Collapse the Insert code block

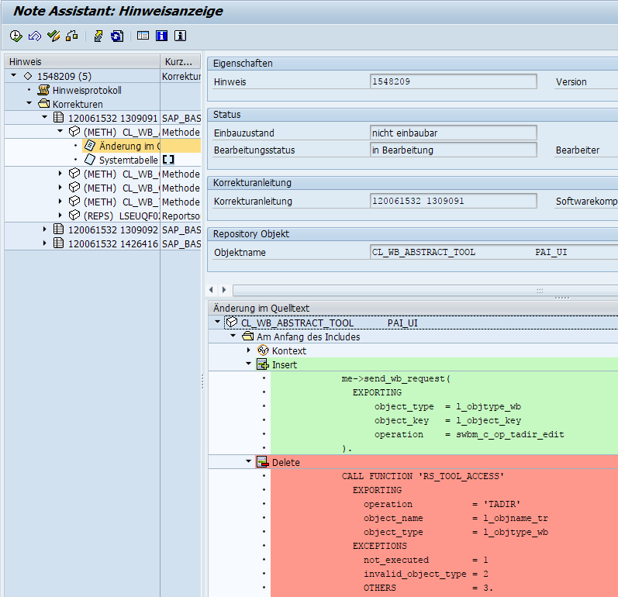(x=248, y=364)
